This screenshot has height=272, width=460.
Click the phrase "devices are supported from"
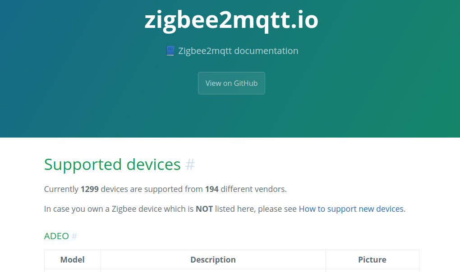(x=152, y=189)
